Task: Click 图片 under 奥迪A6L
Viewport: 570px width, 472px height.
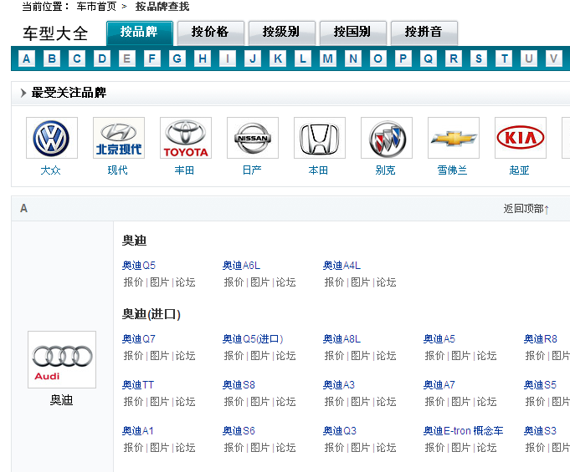Action: click(260, 282)
